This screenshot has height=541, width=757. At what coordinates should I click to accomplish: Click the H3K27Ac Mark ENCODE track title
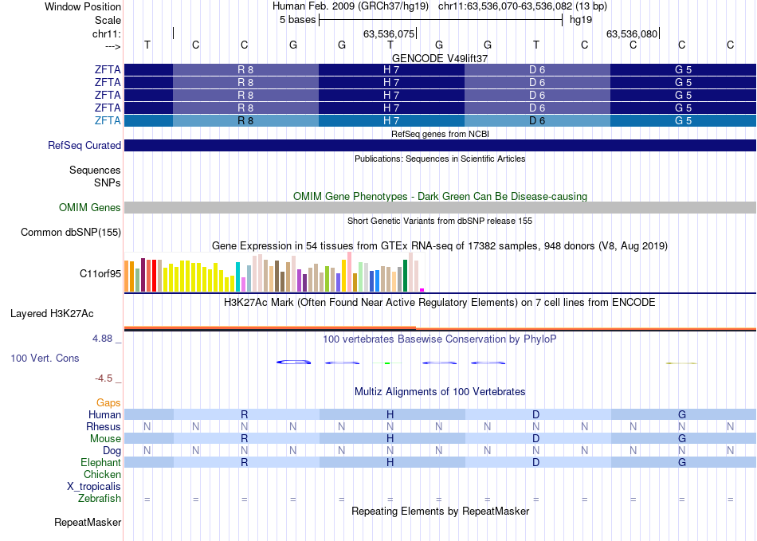(x=440, y=303)
